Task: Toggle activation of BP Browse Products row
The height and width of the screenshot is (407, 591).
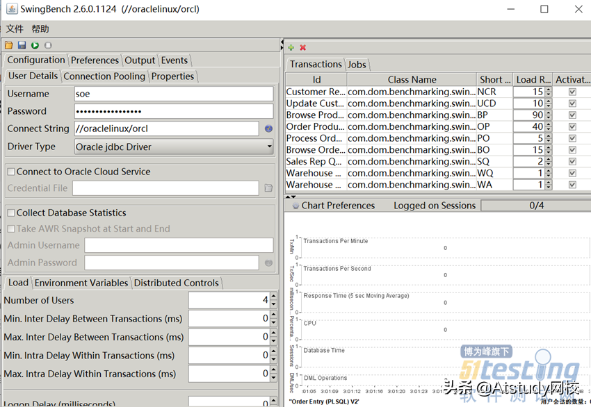Action: [572, 115]
